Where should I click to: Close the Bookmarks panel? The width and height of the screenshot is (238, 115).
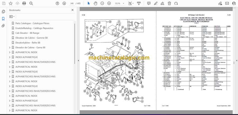point(72,10)
